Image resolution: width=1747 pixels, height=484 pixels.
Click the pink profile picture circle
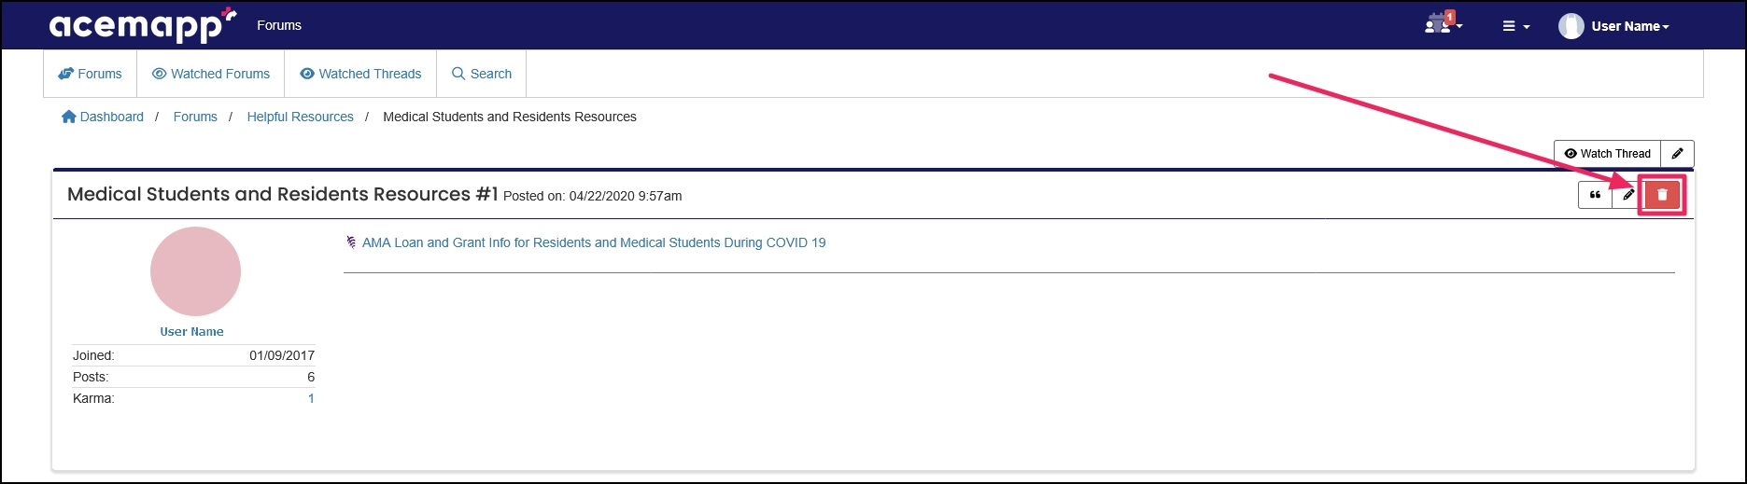pos(195,271)
